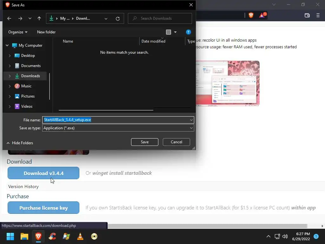This screenshot has height=244, width=325.
Task: Expand address bar path history dropdown
Action: tap(106, 19)
